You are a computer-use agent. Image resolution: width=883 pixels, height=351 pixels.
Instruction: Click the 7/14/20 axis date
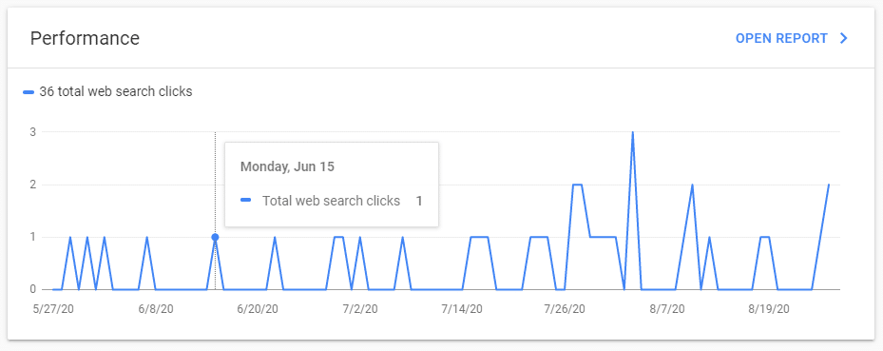462,309
